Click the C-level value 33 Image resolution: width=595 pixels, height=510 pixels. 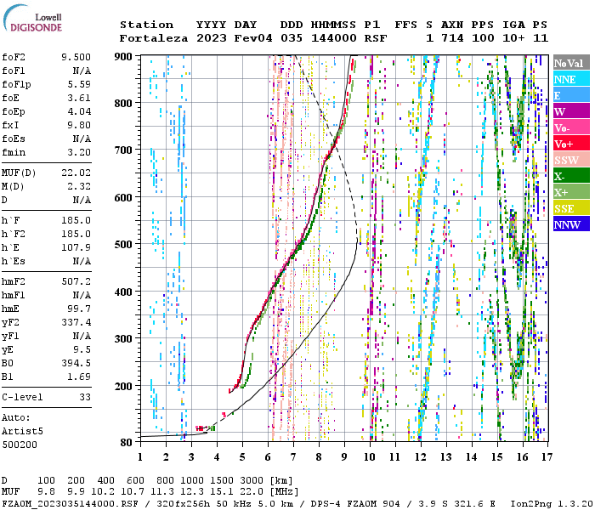[85, 397]
